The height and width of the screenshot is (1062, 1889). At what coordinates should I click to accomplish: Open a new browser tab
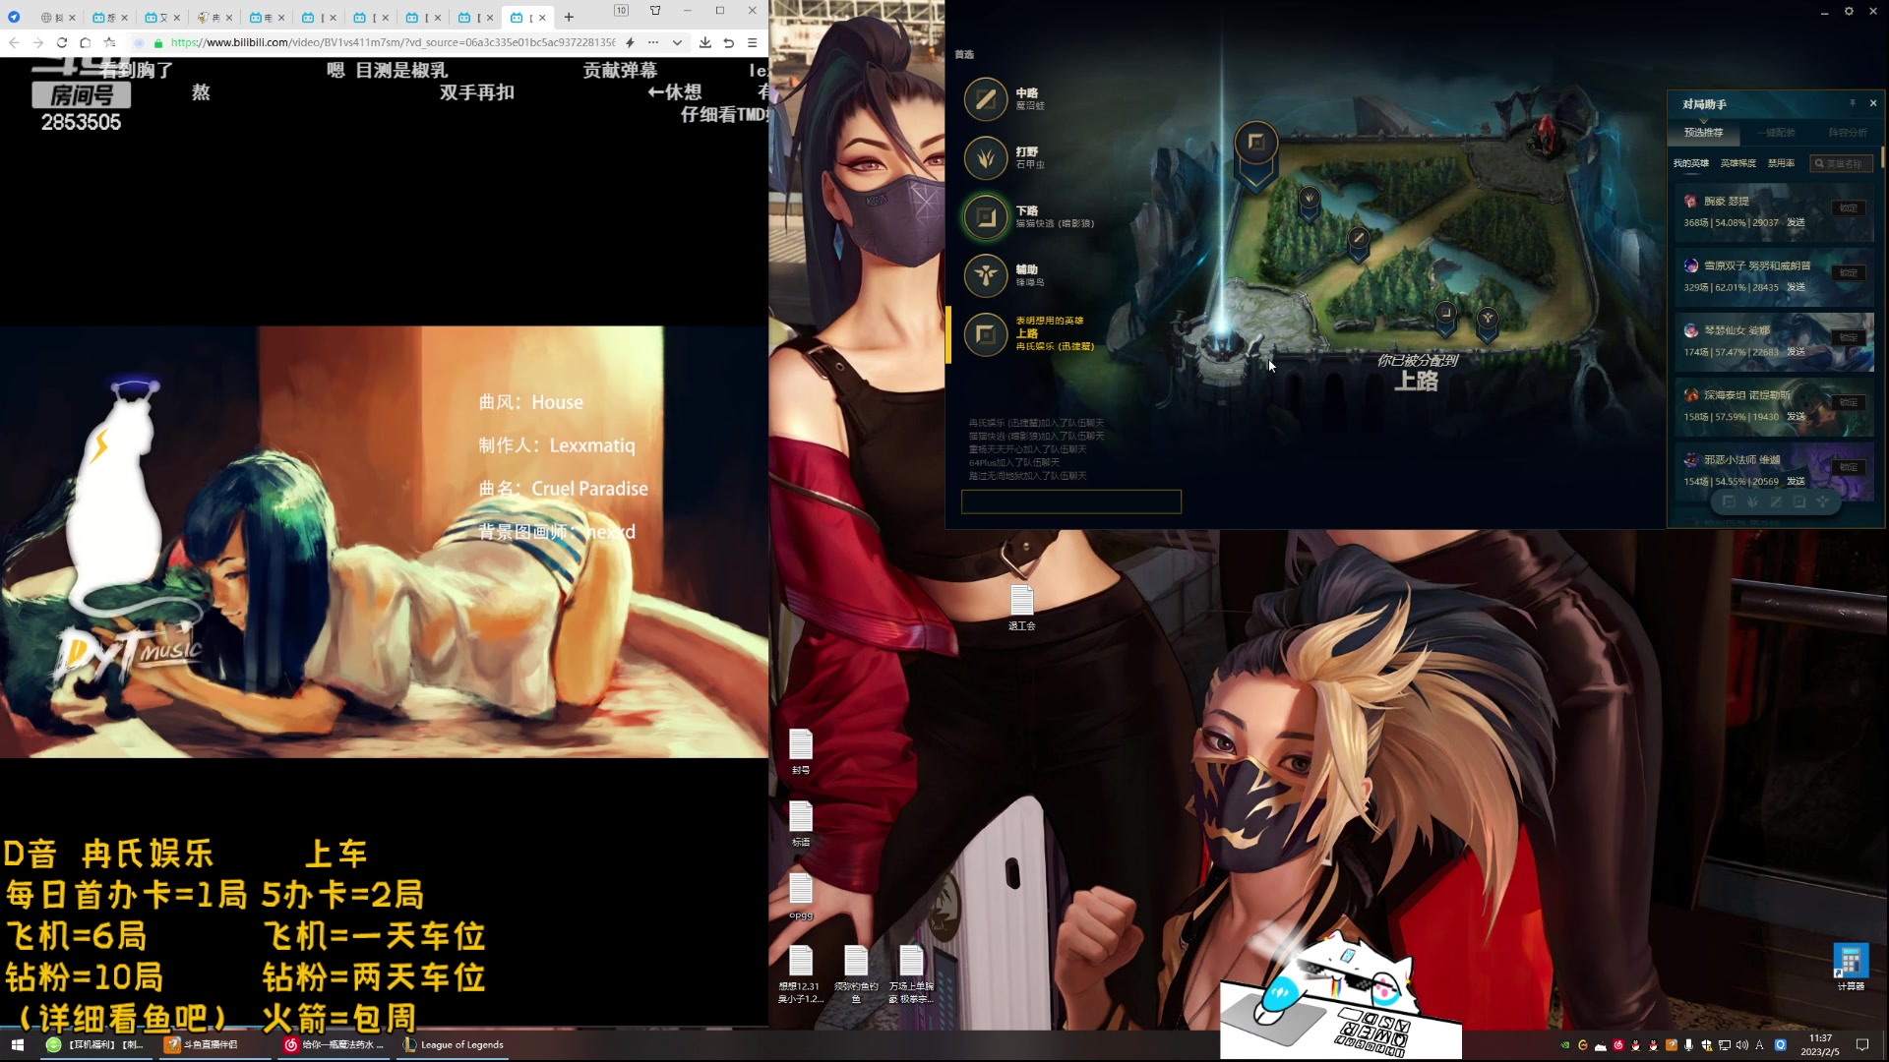[569, 17]
